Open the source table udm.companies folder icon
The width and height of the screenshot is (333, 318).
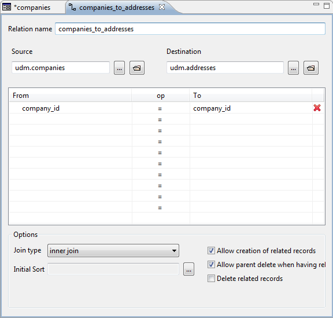click(137, 68)
